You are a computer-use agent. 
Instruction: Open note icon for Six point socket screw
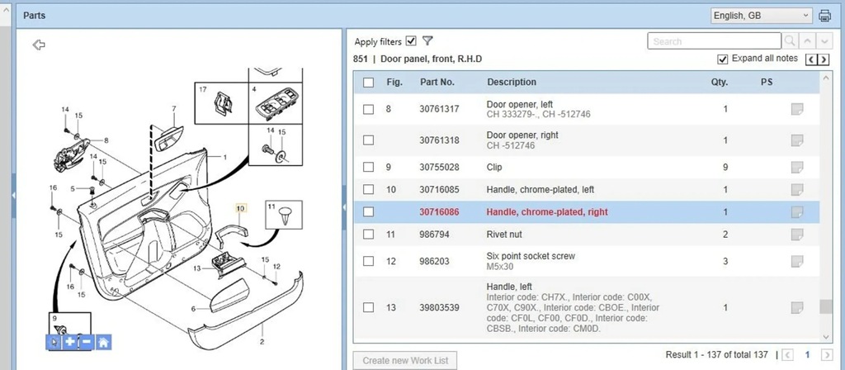[x=797, y=261]
